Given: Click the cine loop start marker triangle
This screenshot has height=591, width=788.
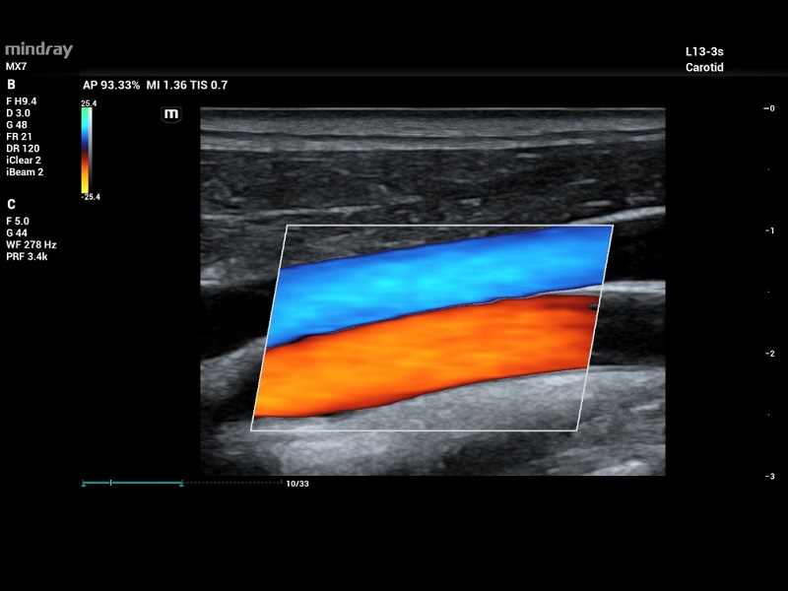Looking at the screenshot, I should pyautogui.click(x=84, y=484).
